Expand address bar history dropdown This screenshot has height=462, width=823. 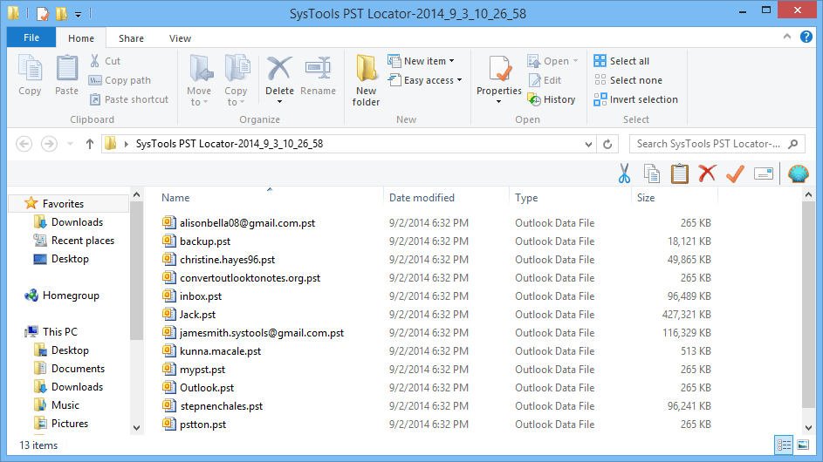click(x=588, y=144)
